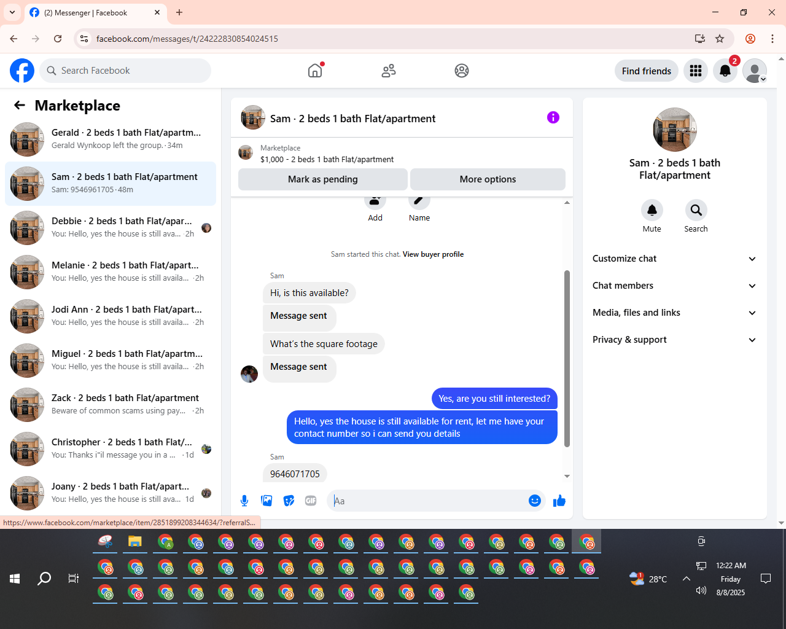Send a thumbs up like
The image size is (786, 629).
click(559, 501)
